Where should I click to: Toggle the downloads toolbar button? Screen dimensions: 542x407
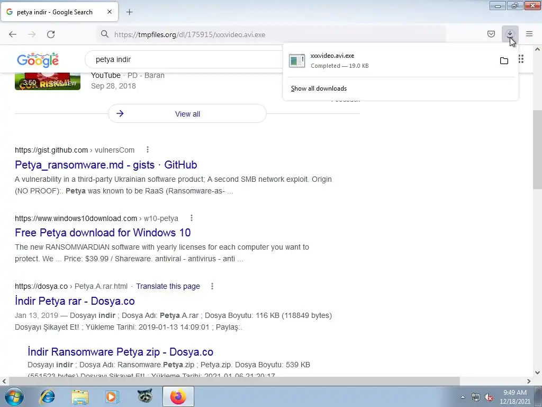pyautogui.click(x=510, y=34)
